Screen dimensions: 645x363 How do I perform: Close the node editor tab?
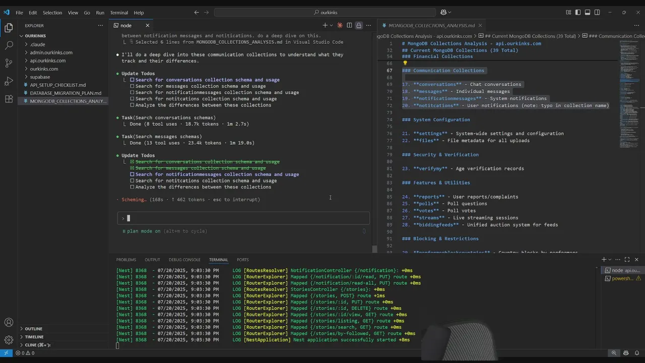pos(148,25)
